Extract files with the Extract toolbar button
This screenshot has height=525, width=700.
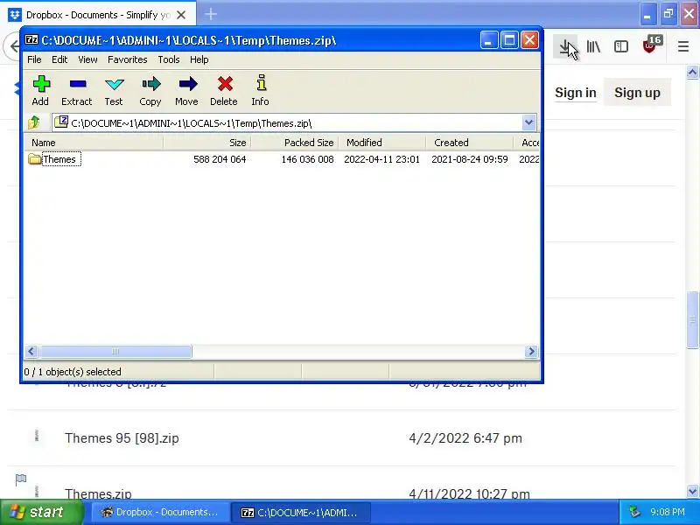pos(77,91)
